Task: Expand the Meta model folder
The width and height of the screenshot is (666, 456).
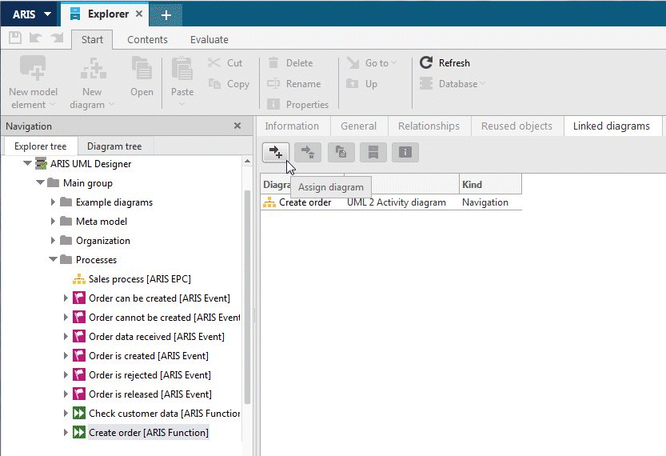Action: pyautogui.click(x=53, y=222)
